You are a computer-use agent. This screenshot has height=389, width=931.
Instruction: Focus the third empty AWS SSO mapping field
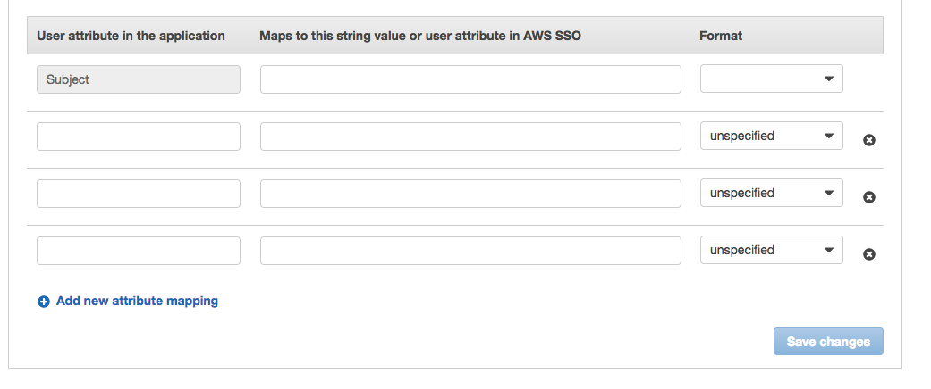pyautogui.click(x=470, y=251)
